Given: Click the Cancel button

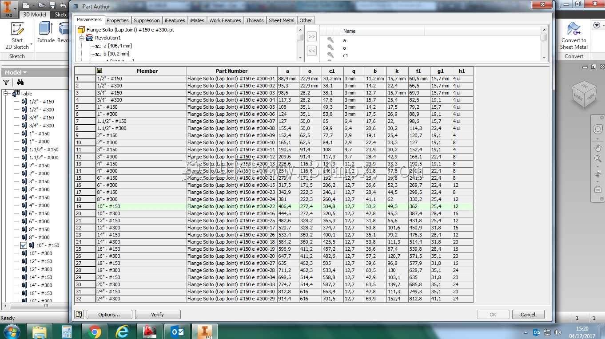Looking at the screenshot, I should click(x=528, y=315).
